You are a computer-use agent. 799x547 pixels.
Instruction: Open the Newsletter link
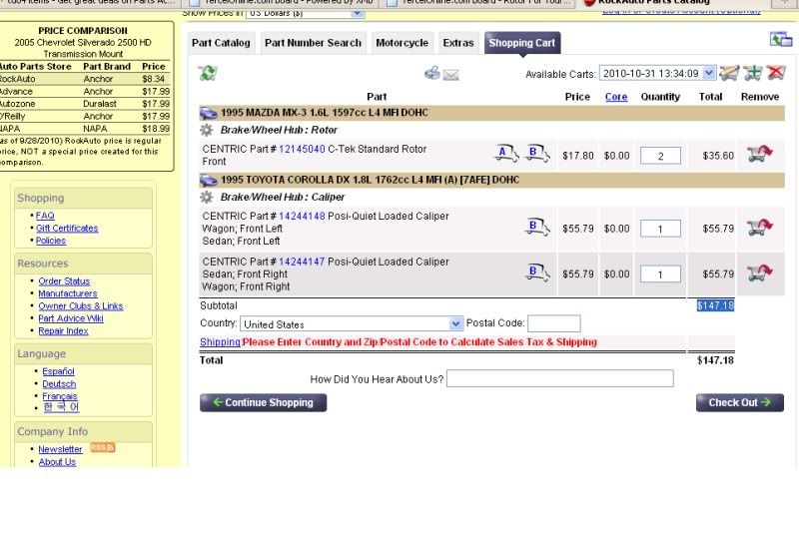pyautogui.click(x=60, y=449)
